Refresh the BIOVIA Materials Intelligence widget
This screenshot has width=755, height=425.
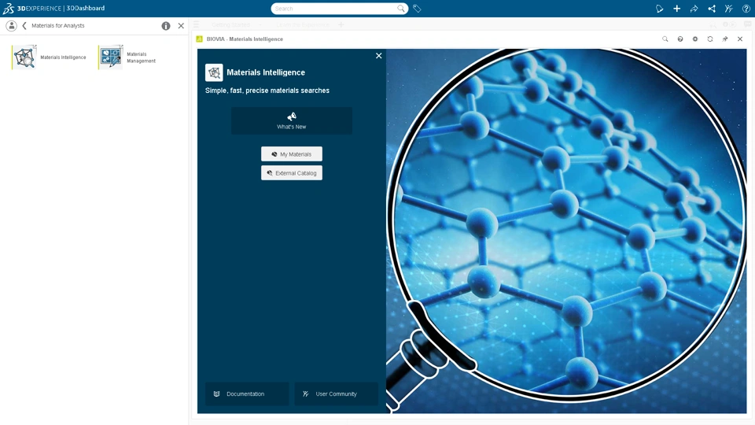[x=709, y=39]
